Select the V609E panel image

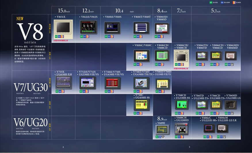162,130
